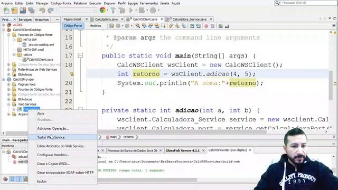Screen dimensions: 338x190
Task: Expand Referências de Web Services node
Action: [x=9, y=69]
